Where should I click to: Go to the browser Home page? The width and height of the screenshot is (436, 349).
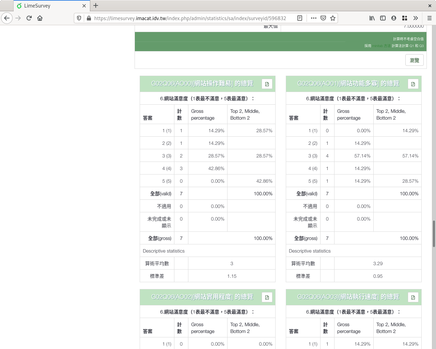click(40, 18)
